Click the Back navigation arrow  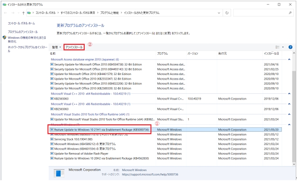point(6,13)
